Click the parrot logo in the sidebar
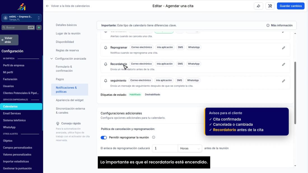 pos(21,7)
